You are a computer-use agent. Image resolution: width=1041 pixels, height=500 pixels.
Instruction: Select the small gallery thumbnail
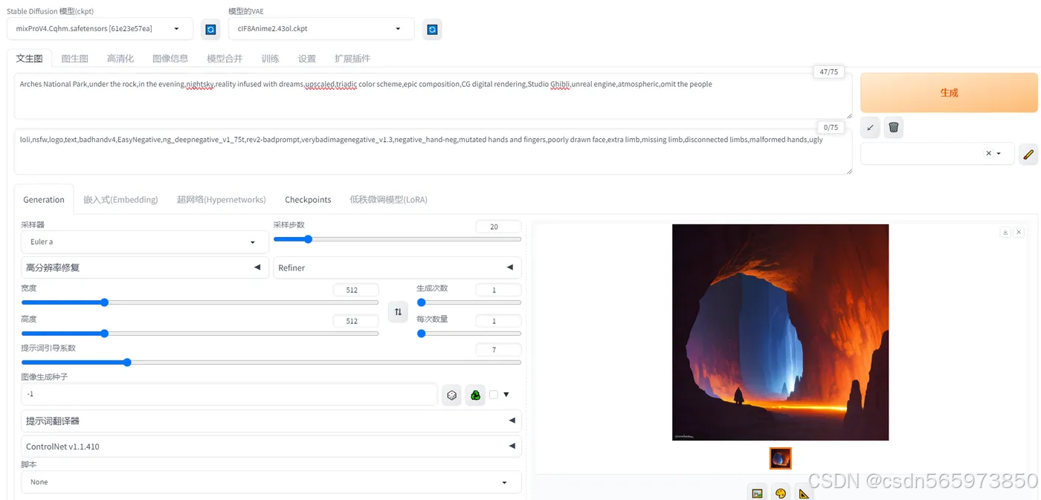[781, 458]
